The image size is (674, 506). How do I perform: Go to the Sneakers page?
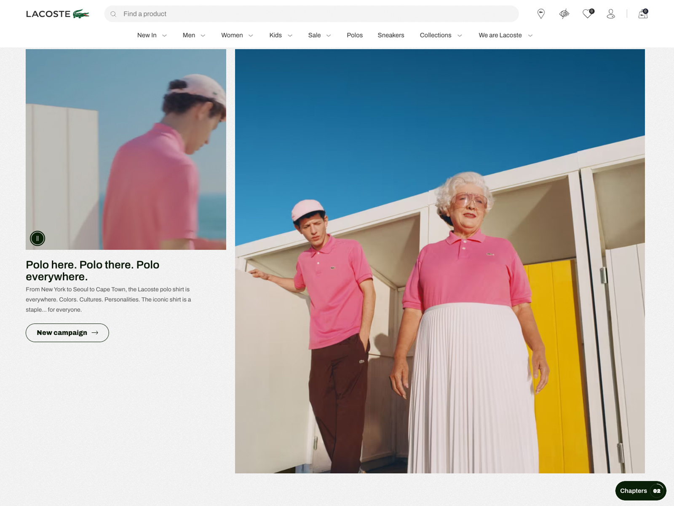click(x=390, y=35)
